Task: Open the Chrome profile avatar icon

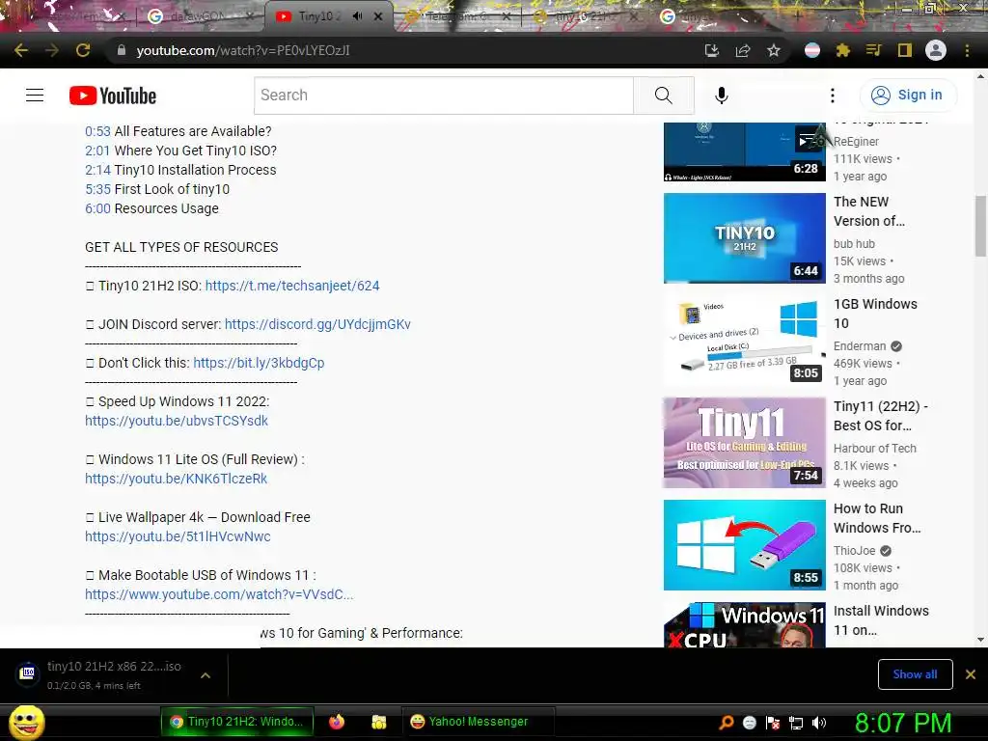Action: click(936, 50)
